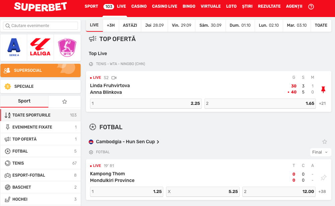Screen dimensions: 335x206
Task: Open the SuperSocial banner
Action: [40, 70]
